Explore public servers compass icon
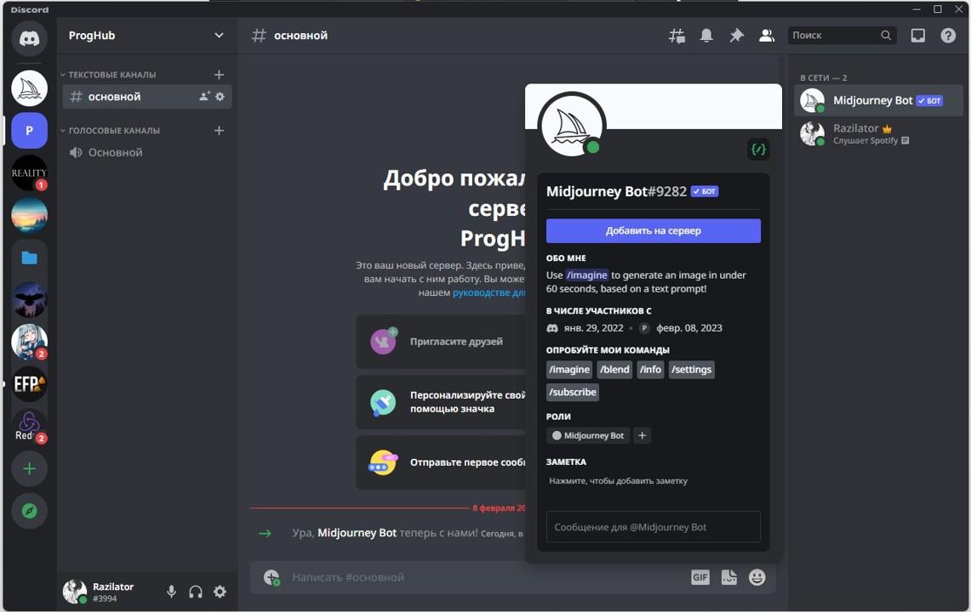Screen dimensions: 971x612 tap(29, 511)
